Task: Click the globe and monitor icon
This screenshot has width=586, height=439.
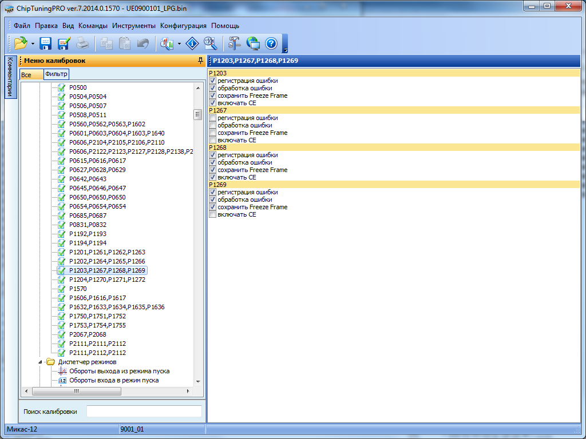Action: (x=253, y=43)
